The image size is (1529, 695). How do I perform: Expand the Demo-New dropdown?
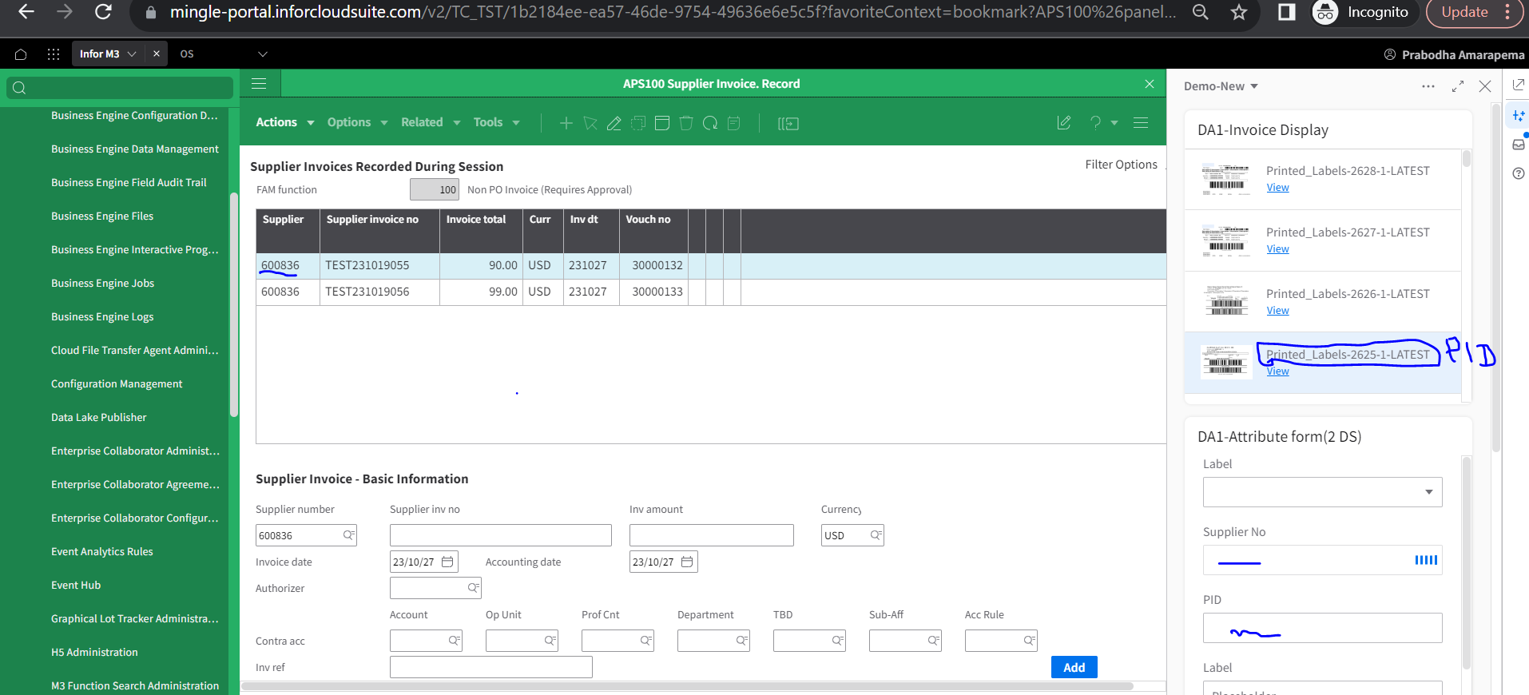pyautogui.click(x=1254, y=86)
